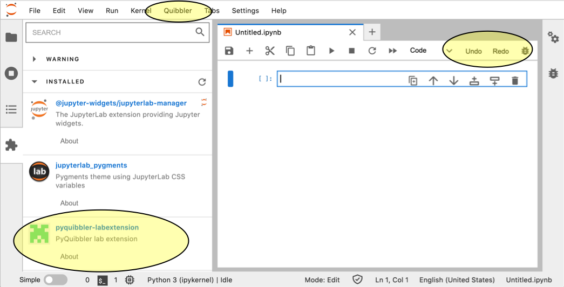Save the notebook with the floppy disk icon
The height and width of the screenshot is (287, 564).
pyautogui.click(x=229, y=51)
